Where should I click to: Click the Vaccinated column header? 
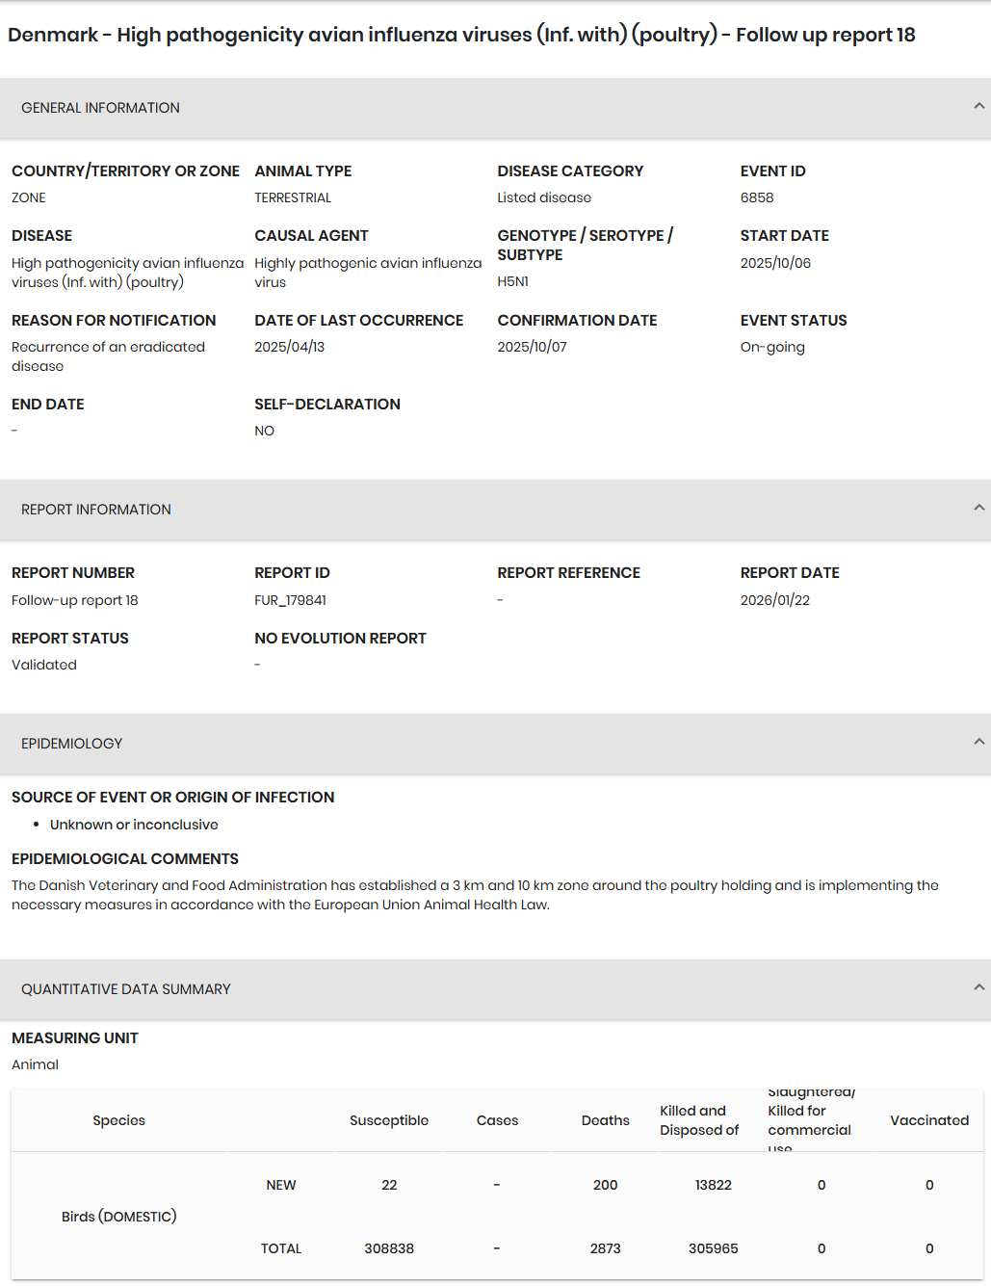(929, 1120)
